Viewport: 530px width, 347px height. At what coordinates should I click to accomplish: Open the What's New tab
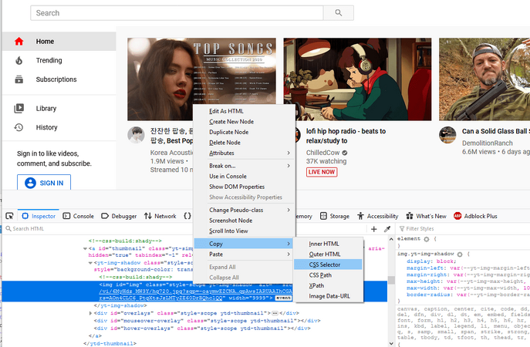coord(426,216)
